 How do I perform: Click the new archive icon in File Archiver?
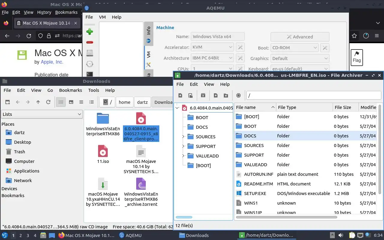(180, 95)
